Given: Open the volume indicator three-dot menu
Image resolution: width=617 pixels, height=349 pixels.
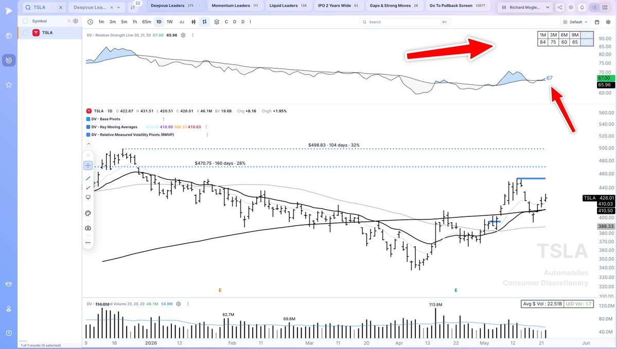Looking at the screenshot, I should click(188, 304).
